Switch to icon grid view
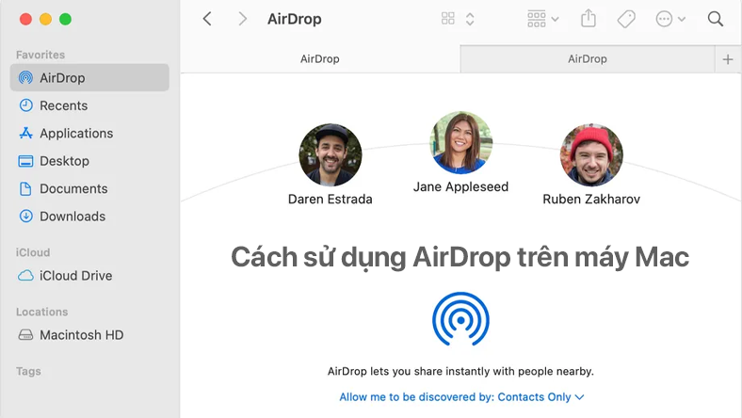This screenshot has width=742, height=418. (447, 19)
